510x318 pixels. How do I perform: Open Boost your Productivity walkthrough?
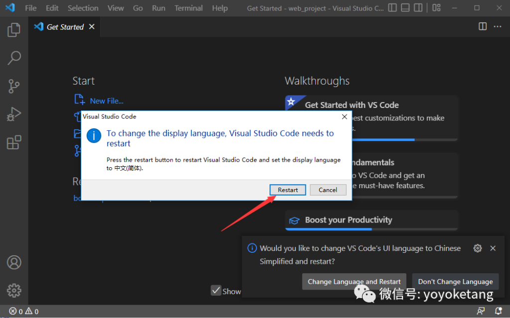372,220
